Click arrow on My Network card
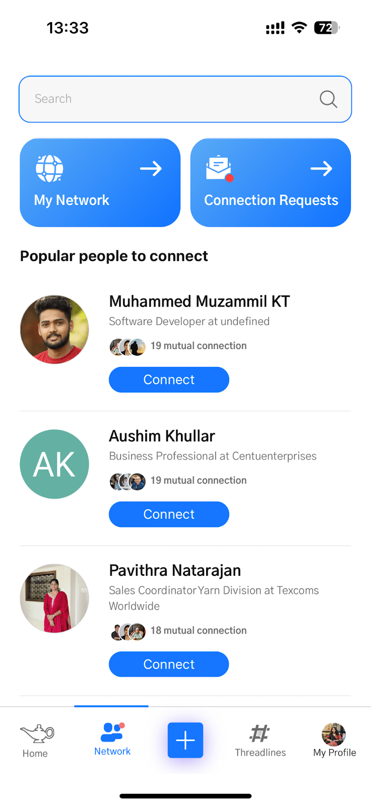The image size is (371, 806). [x=151, y=168]
